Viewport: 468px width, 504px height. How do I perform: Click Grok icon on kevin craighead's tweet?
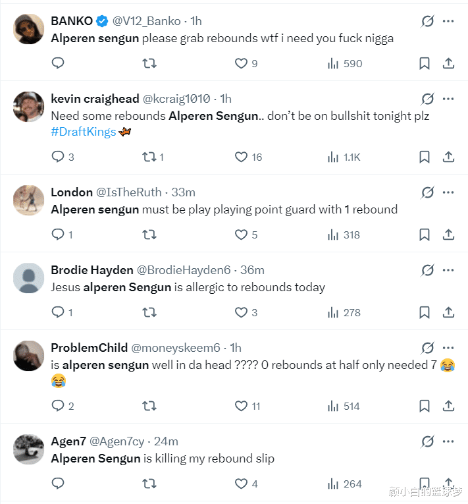[x=427, y=99]
